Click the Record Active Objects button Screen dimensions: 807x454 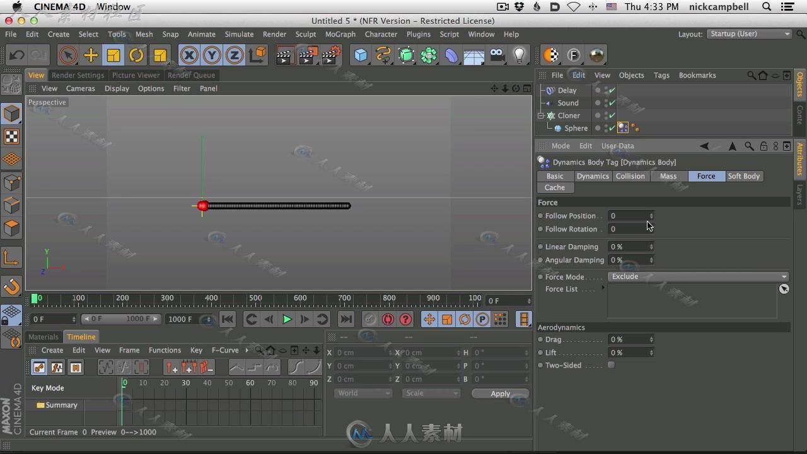369,319
